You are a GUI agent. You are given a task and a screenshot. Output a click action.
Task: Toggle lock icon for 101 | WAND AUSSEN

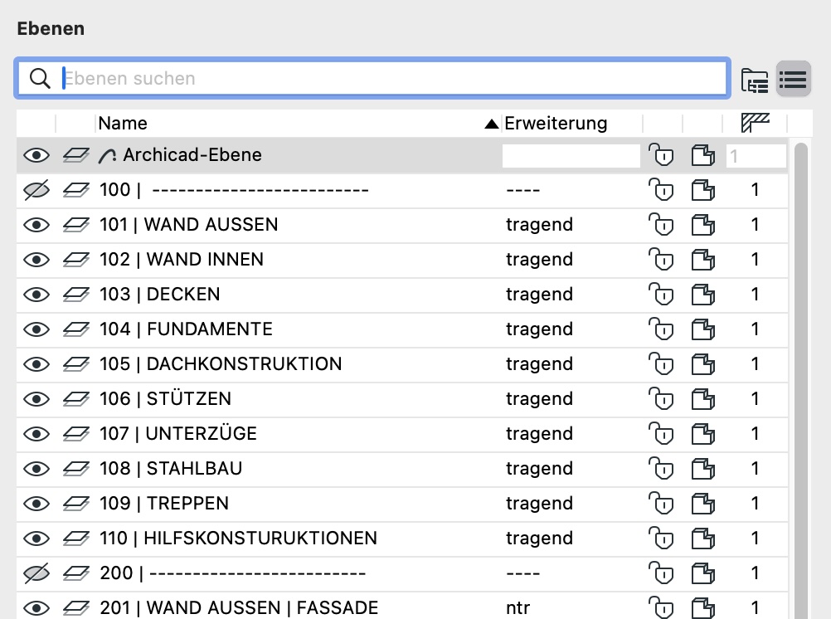coord(660,225)
